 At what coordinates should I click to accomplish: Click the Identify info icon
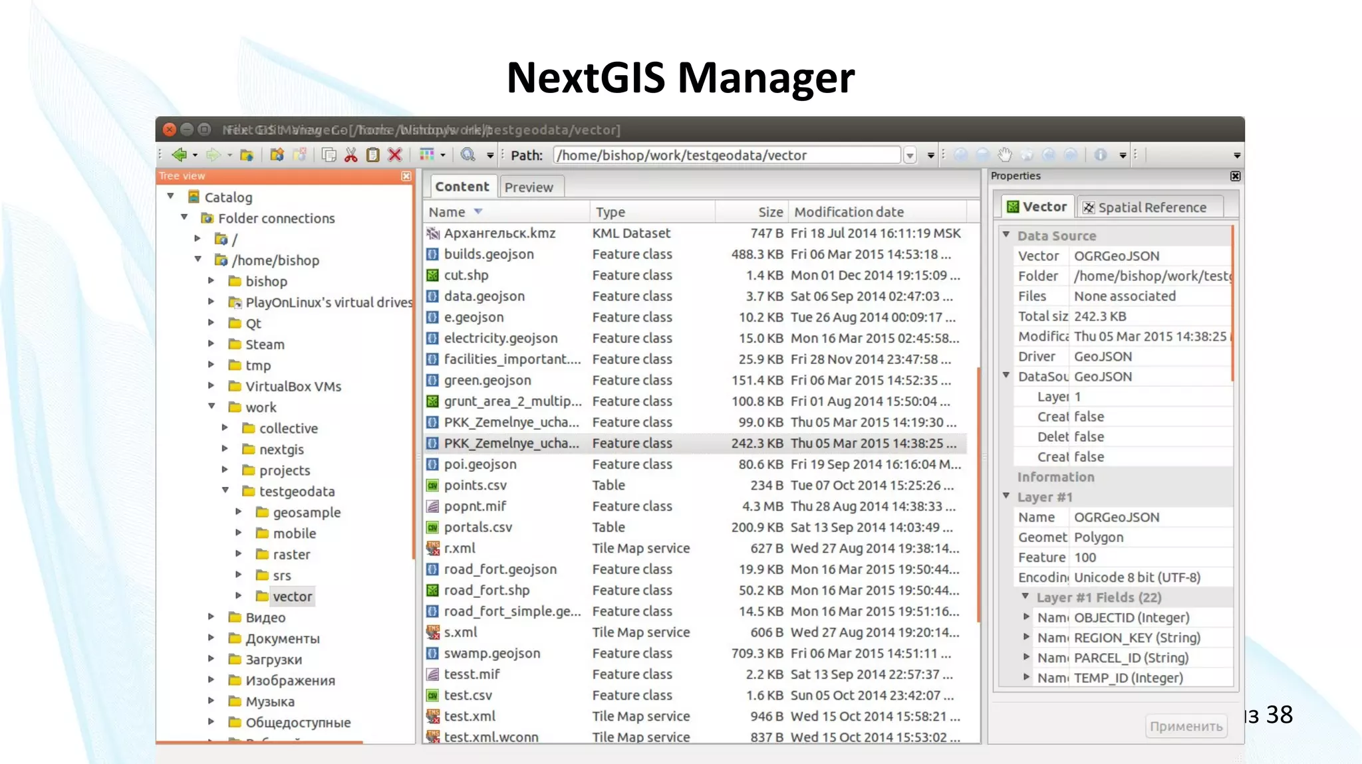[1101, 155]
